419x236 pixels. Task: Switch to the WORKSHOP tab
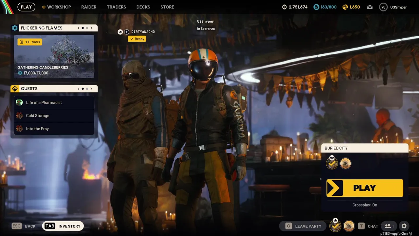tap(56, 7)
